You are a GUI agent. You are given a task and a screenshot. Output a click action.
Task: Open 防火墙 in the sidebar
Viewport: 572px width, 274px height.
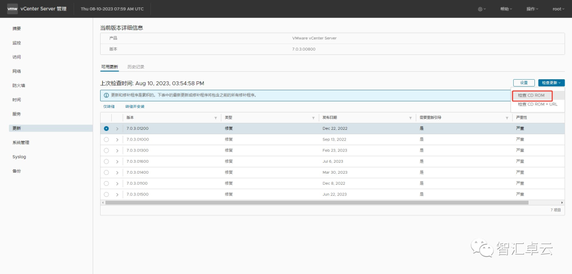19,86
